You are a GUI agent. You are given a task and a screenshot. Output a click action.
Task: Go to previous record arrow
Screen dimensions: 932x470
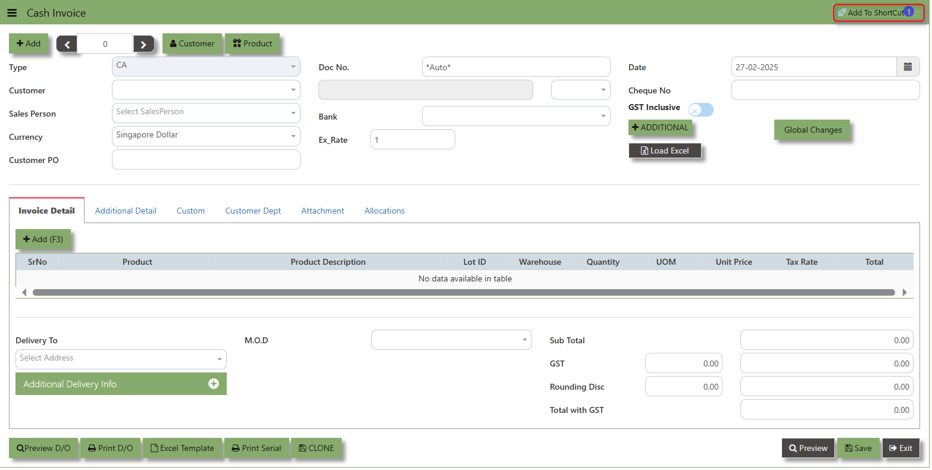(x=67, y=45)
